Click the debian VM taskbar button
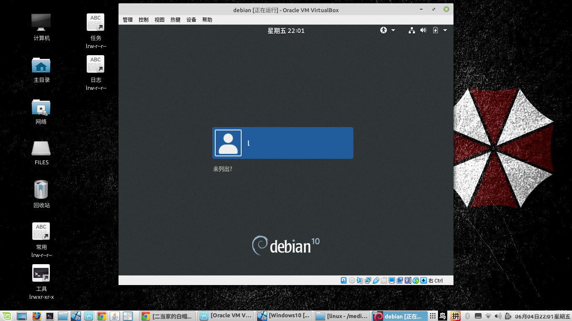572x321 pixels. coord(399,316)
